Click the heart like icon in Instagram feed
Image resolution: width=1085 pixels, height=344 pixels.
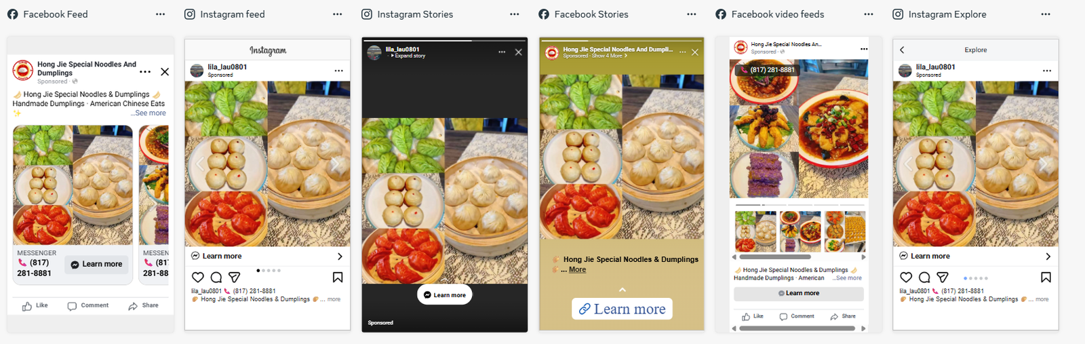[198, 277]
